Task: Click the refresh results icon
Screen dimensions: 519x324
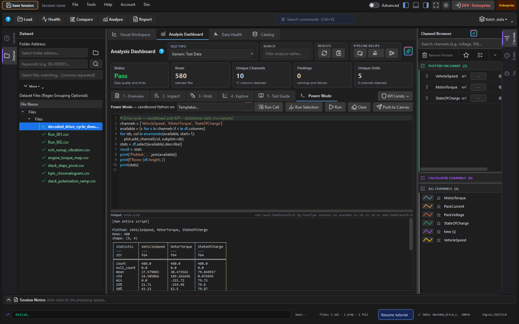Action: point(324,53)
